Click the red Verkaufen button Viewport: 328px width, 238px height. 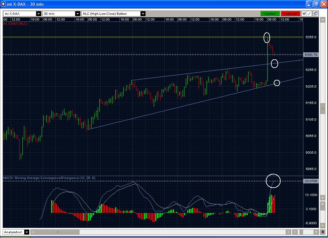coord(291,13)
